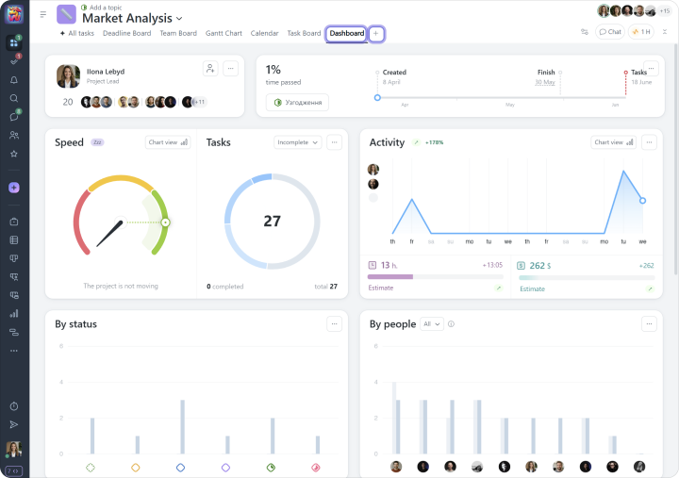This screenshot has height=478, width=679.
Task: Click the purple create-new plus button
Action: (14, 188)
